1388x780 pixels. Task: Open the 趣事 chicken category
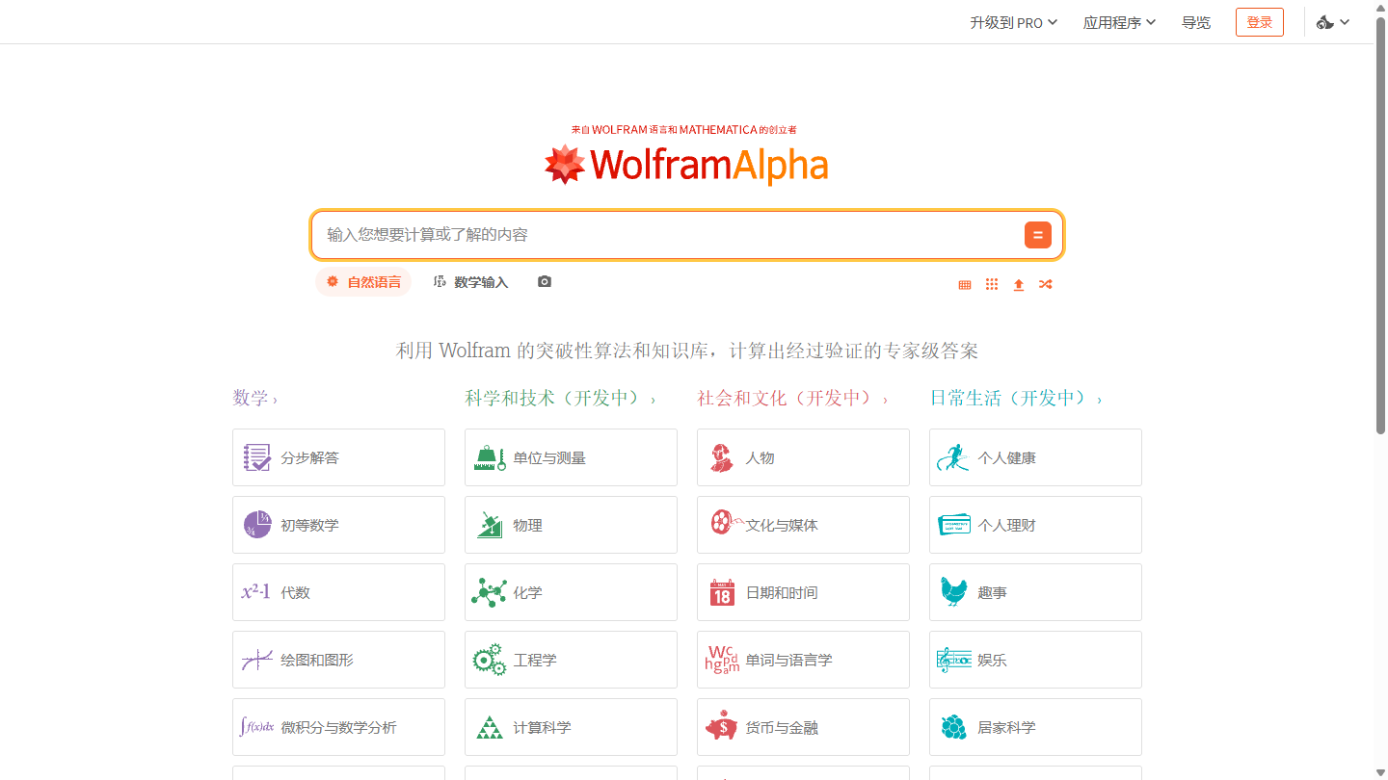click(x=1035, y=592)
